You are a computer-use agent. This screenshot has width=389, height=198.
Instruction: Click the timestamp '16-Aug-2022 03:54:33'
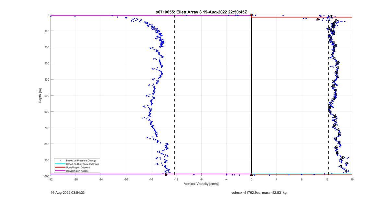68,192
